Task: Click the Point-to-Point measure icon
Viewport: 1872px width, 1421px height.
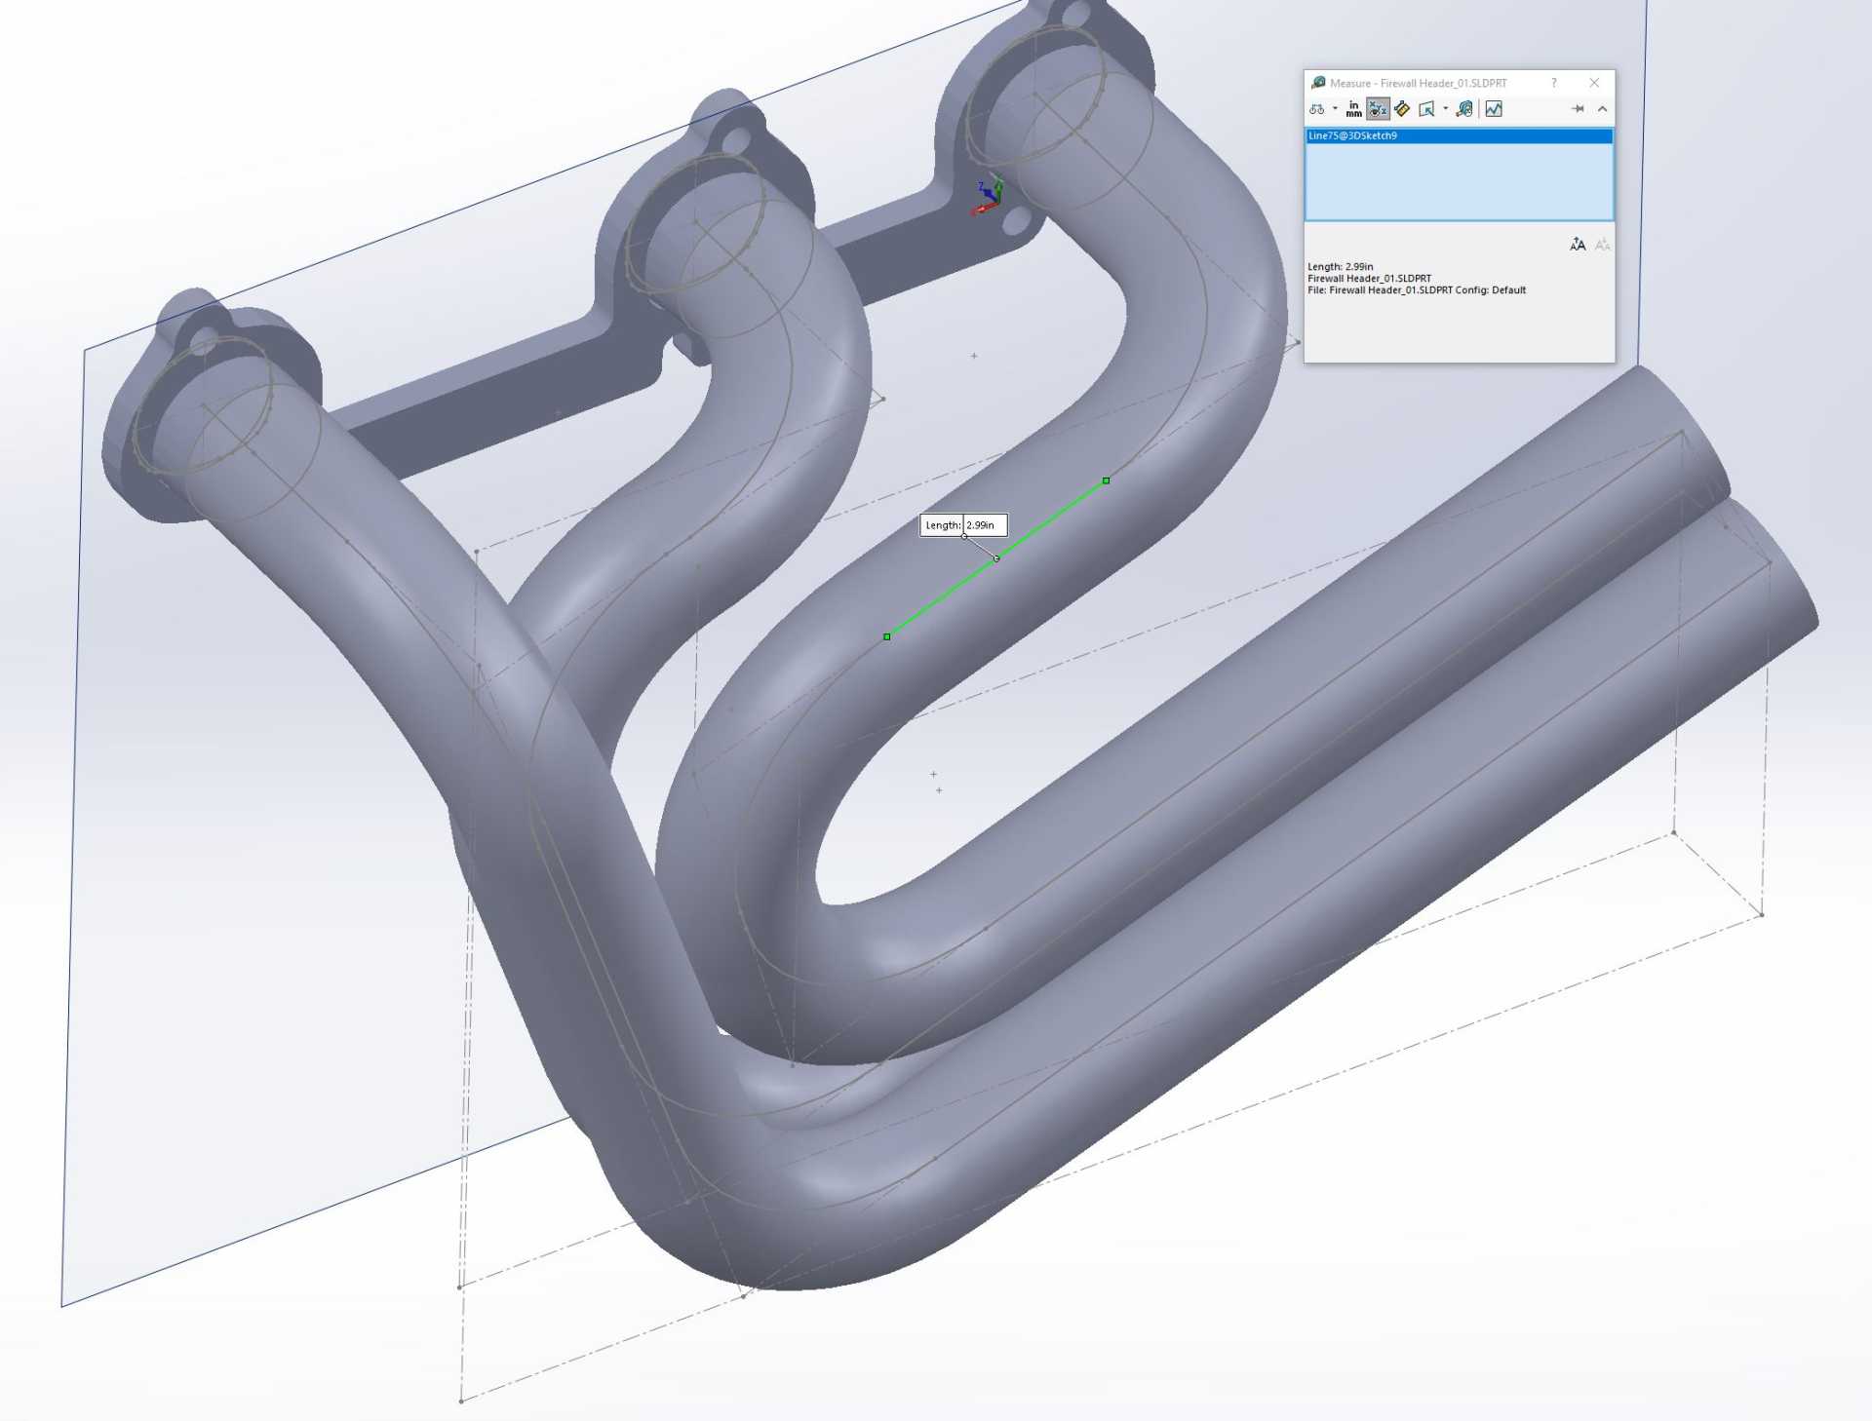Action: pos(1402,109)
